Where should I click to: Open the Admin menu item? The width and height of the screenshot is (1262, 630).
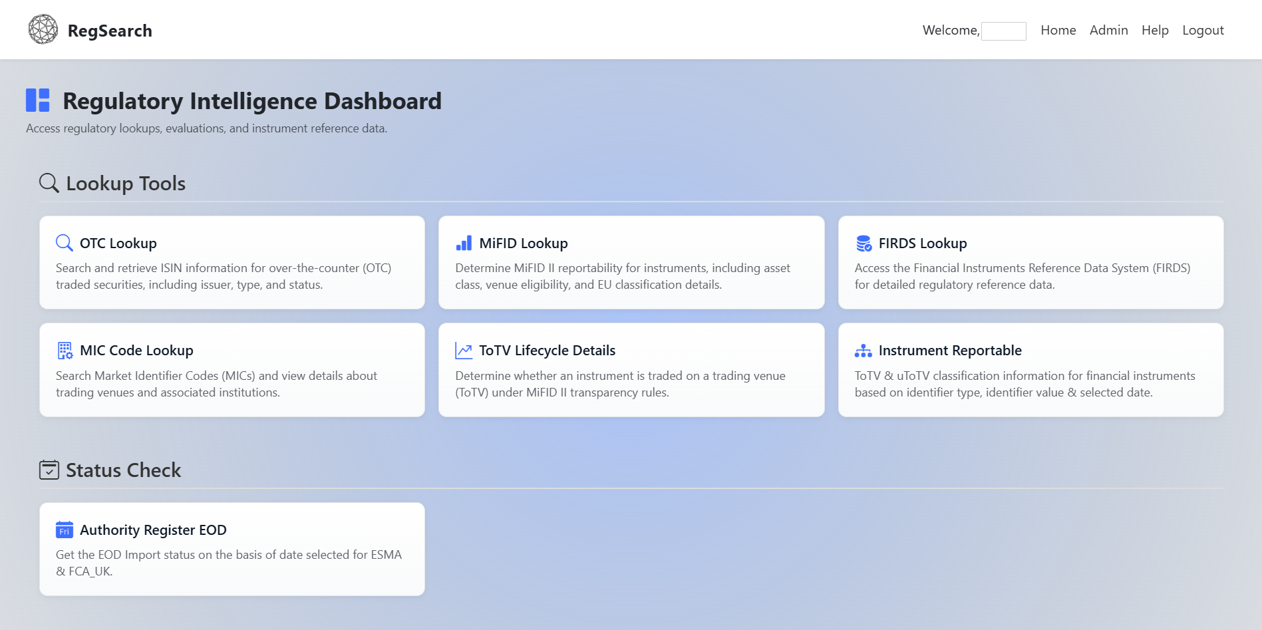1108,30
